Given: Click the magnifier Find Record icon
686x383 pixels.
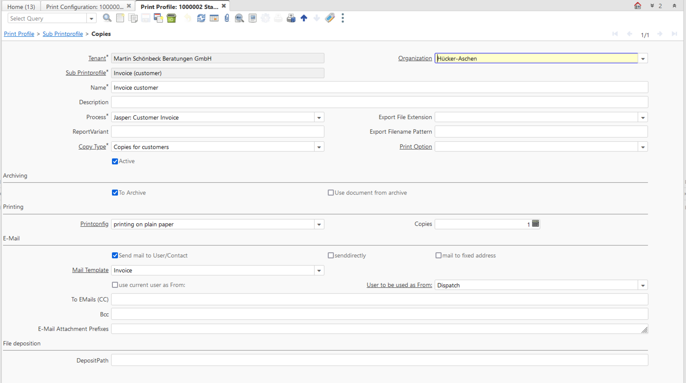Looking at the screenshot, I should [107, 18].
